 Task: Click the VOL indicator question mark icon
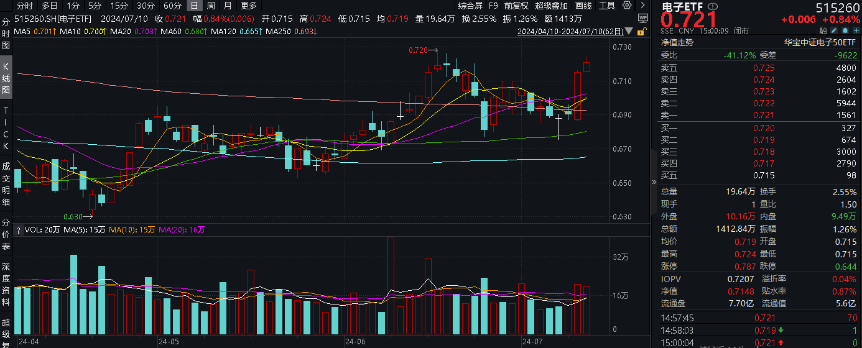(x=19, y=230)
